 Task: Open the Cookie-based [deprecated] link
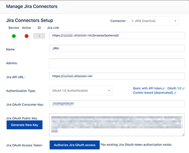[153, 93]
